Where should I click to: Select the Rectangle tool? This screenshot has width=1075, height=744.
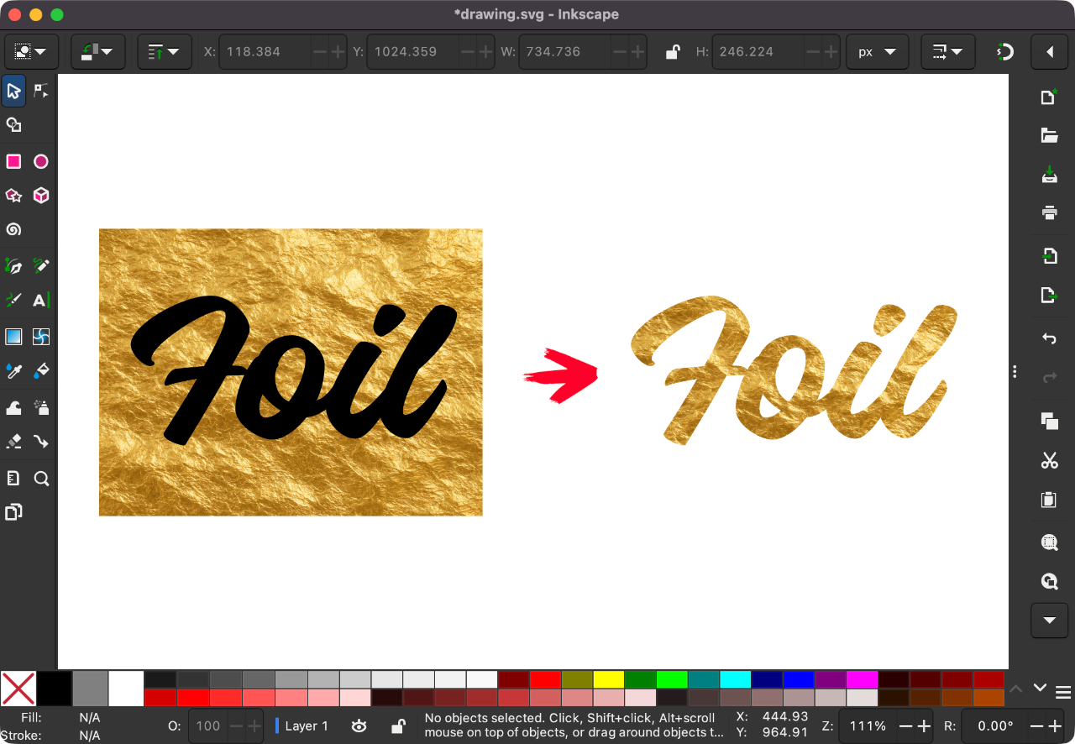[13, 161]
